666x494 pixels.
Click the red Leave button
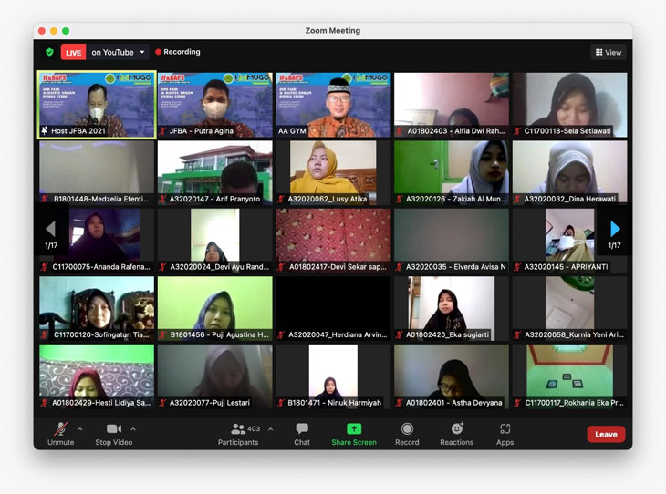606,435
